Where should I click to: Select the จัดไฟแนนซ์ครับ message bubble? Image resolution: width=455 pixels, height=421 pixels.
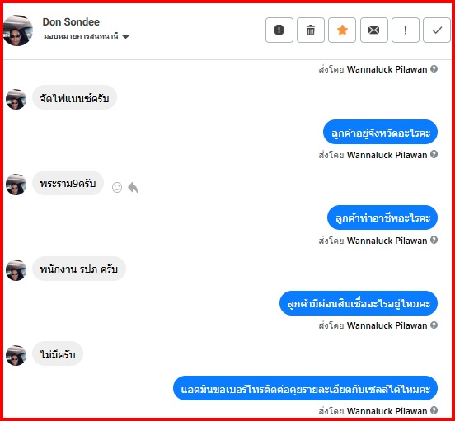(x=74, y=97)
